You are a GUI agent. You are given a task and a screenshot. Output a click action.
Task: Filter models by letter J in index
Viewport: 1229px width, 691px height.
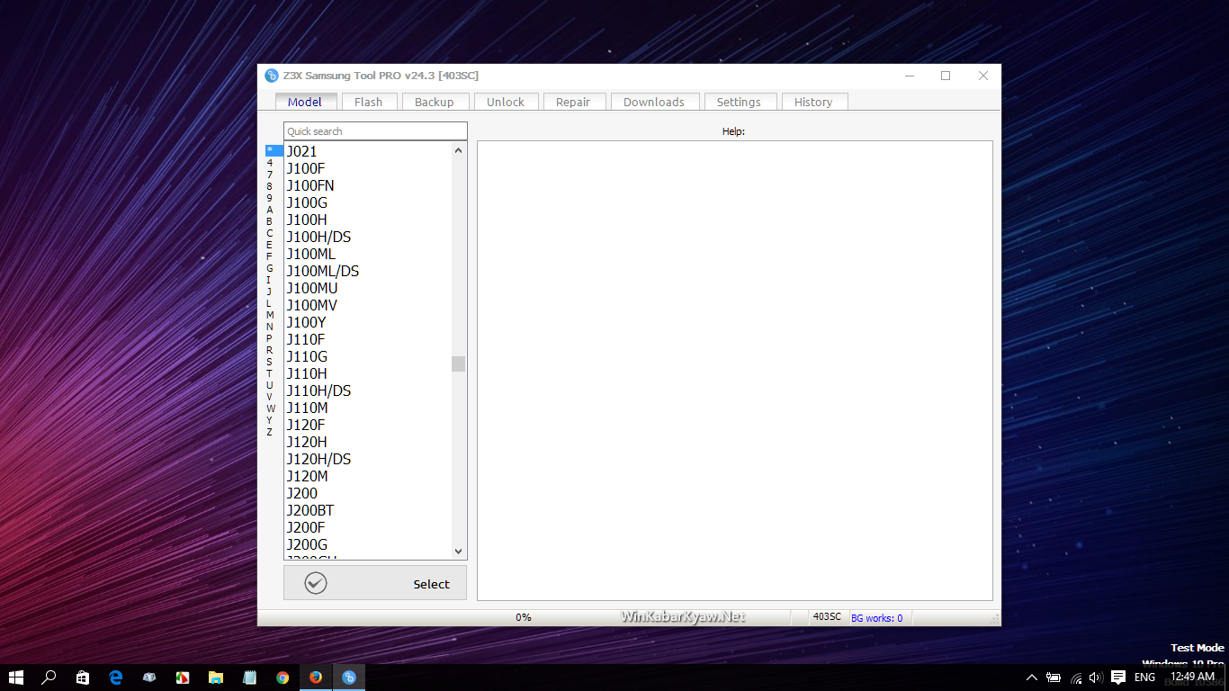click(269, 292)
